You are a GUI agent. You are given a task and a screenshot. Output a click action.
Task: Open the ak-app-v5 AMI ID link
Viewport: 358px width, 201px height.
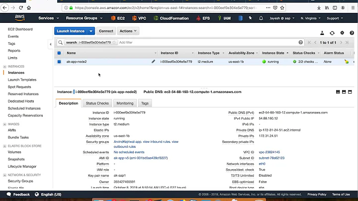tap(141, 158)
